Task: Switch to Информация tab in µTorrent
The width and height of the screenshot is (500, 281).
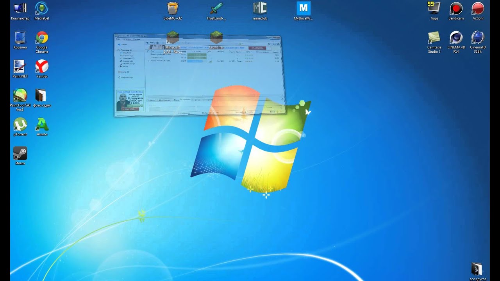Action: 164,100
